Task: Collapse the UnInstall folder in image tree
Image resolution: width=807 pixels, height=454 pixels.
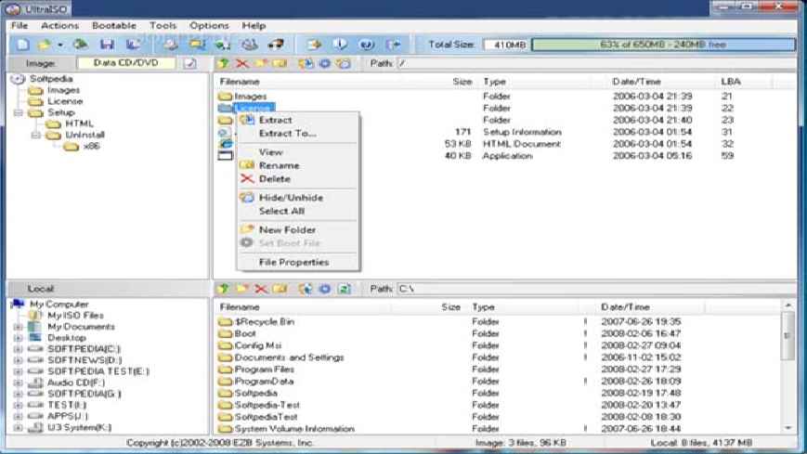Action: (x=33, y=135)
